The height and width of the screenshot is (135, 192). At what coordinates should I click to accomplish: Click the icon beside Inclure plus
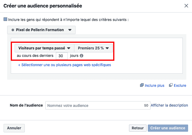coord(142,85)
